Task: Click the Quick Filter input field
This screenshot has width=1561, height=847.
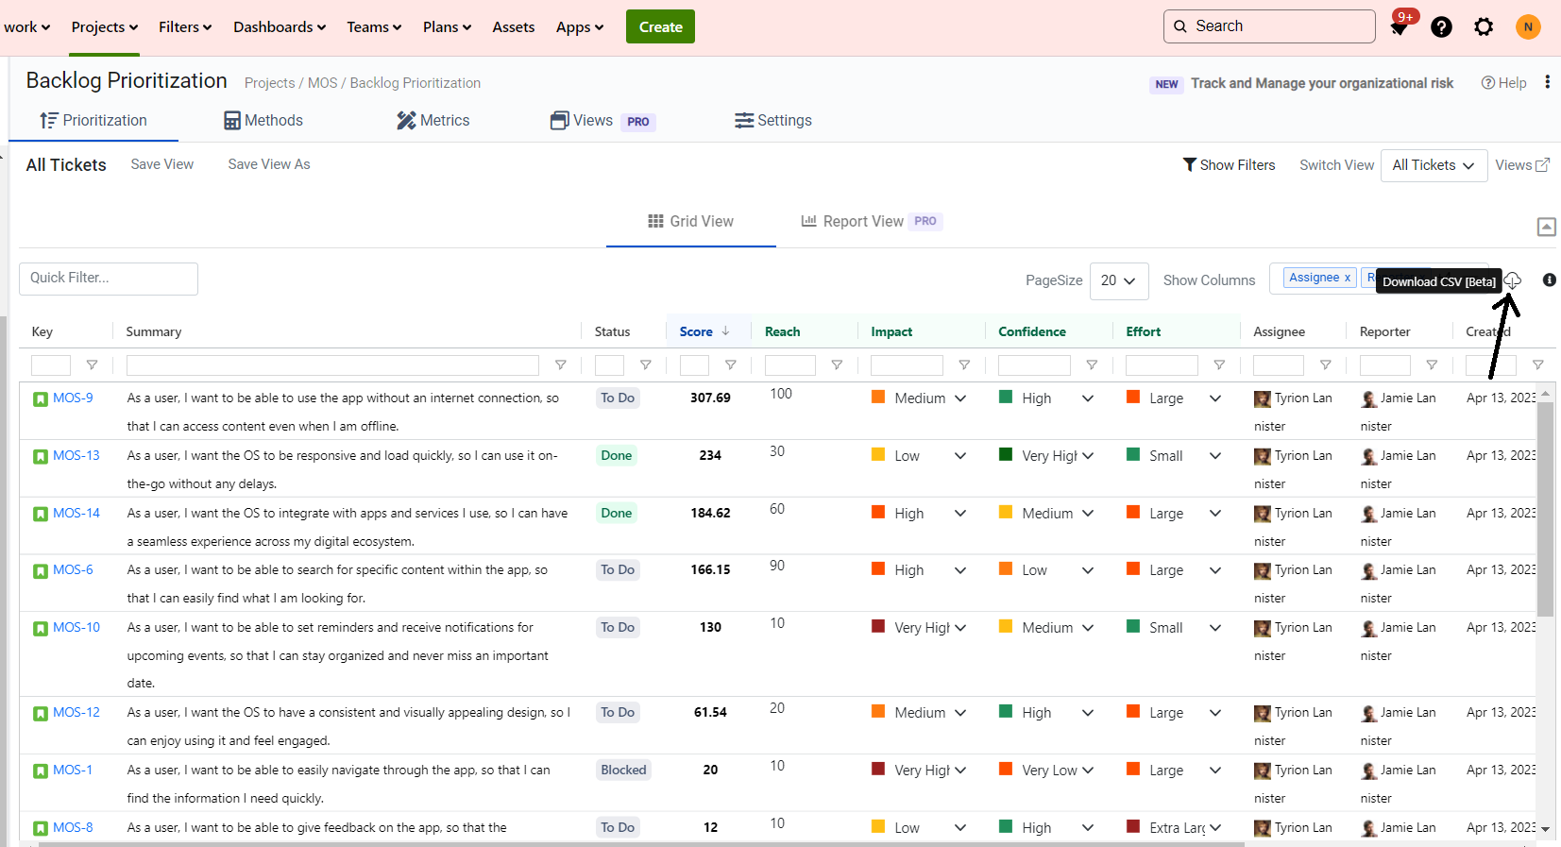Action: coord(109,279)
